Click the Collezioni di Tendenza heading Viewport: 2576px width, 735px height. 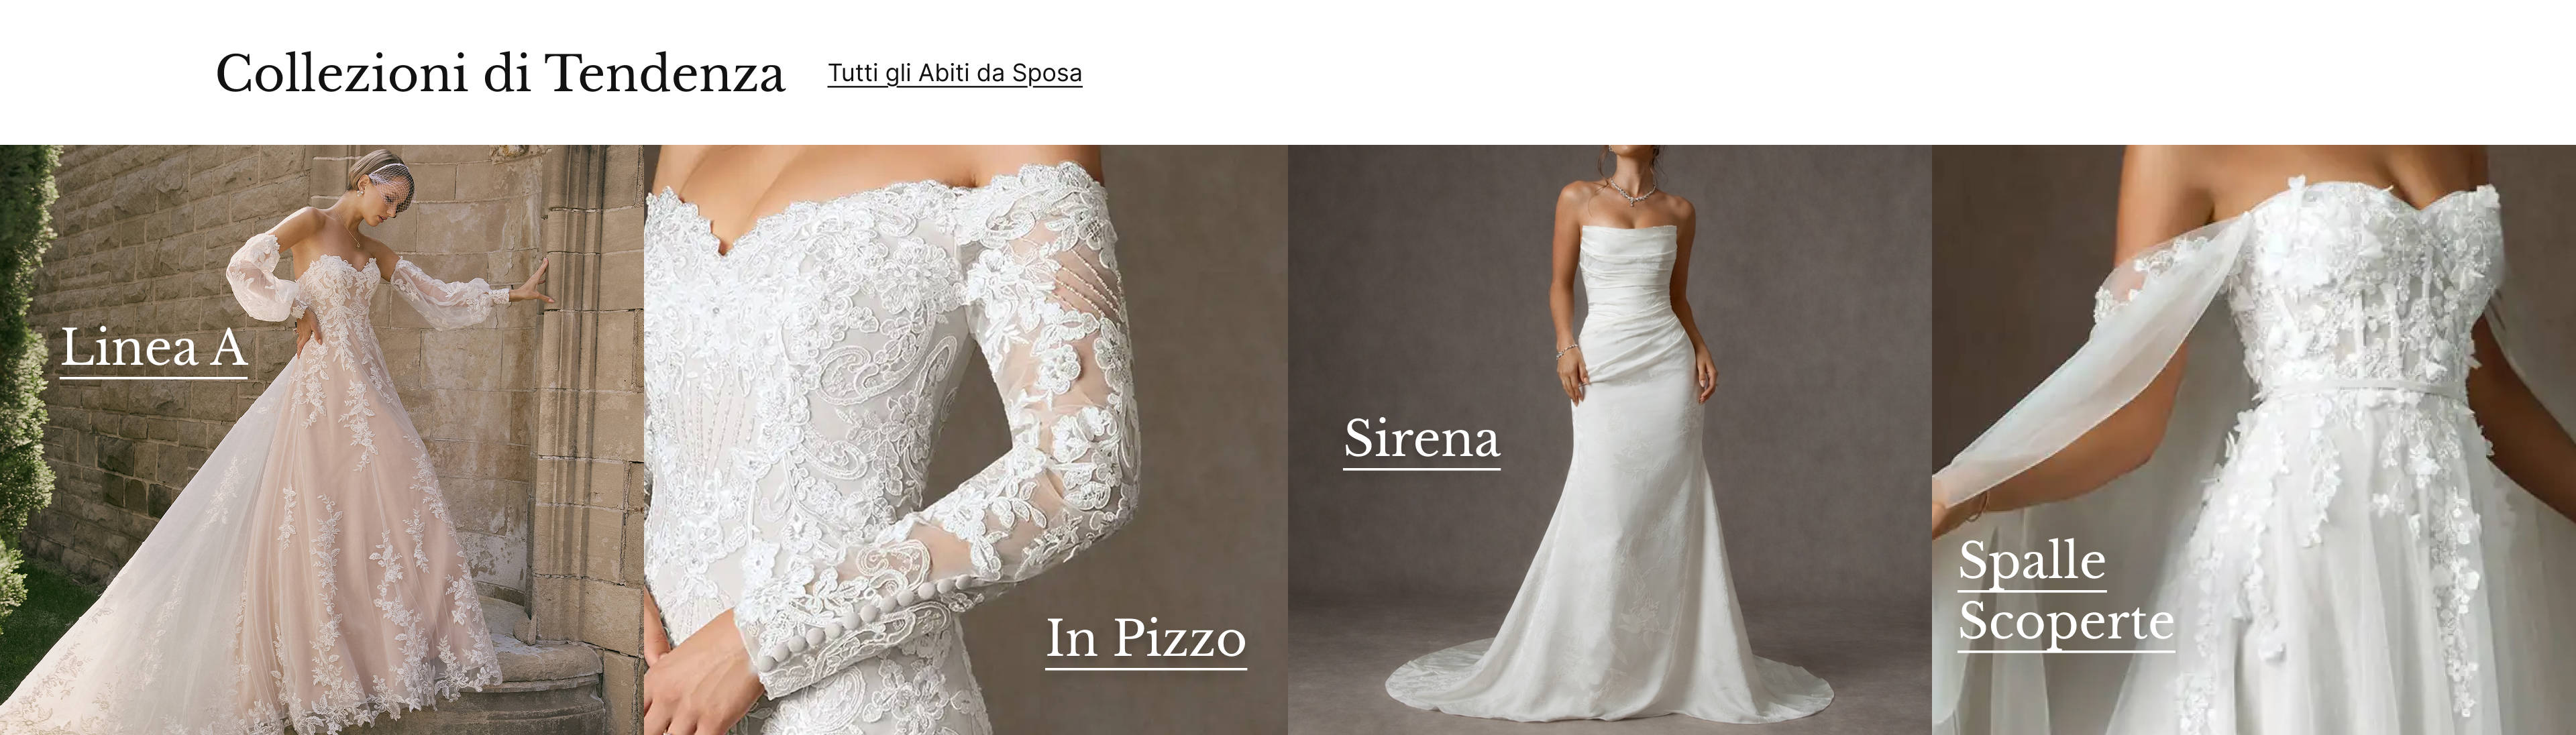click(500, 74)
